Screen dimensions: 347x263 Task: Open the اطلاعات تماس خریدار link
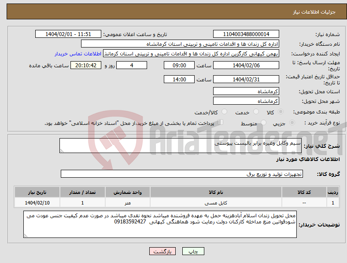click(78, 54)
